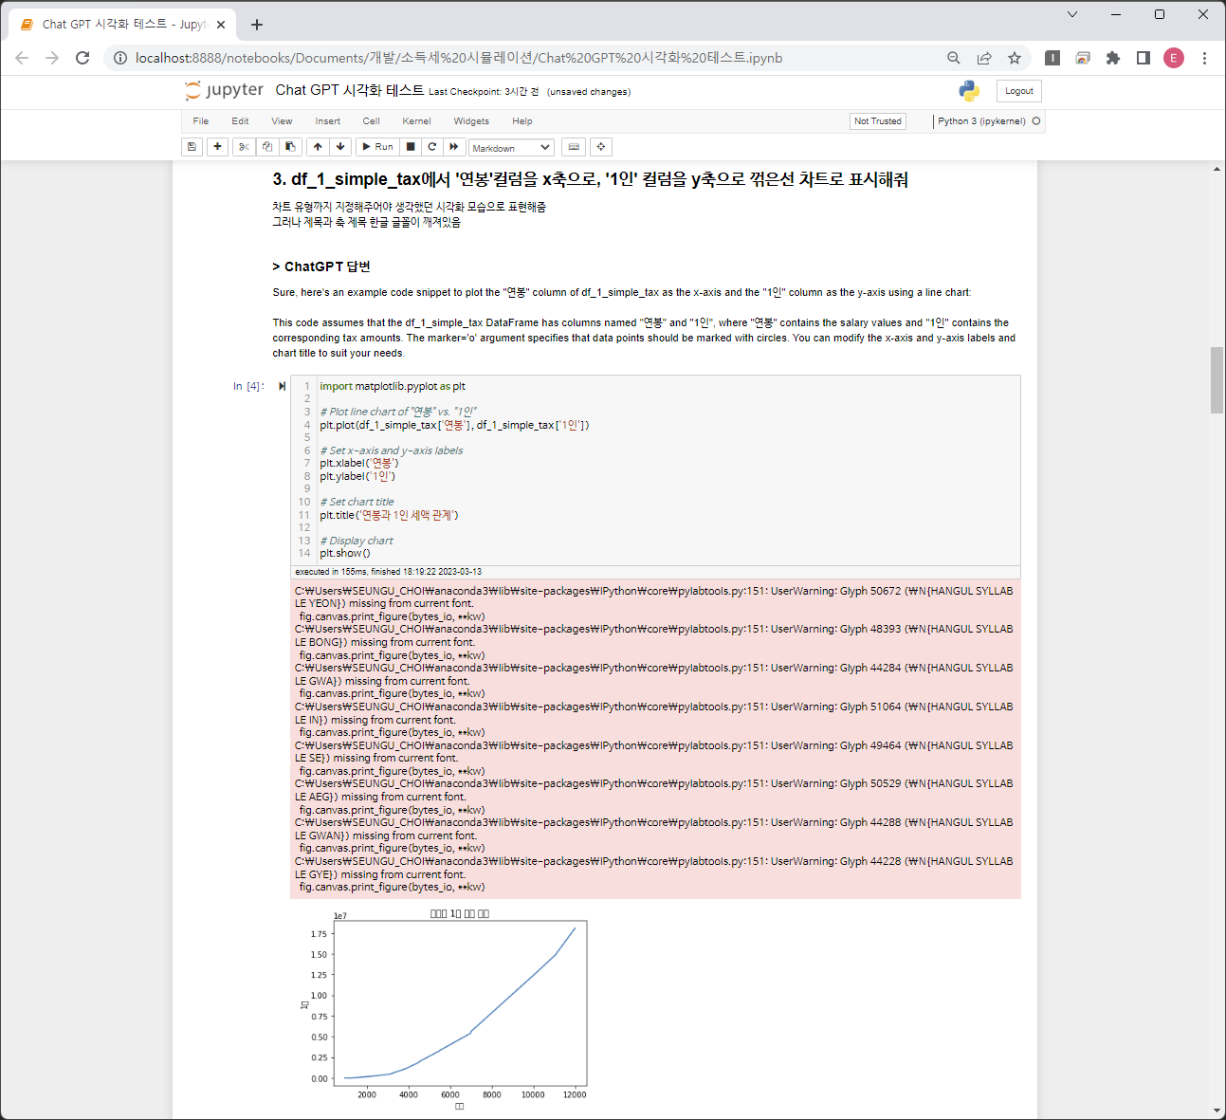Reload the page
The width and height of the screenshot is (1226, 1120).
point(82,58)
